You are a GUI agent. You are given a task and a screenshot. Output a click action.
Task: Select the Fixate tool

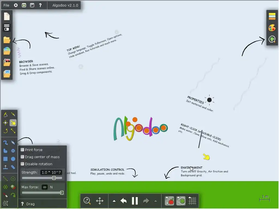13,179
